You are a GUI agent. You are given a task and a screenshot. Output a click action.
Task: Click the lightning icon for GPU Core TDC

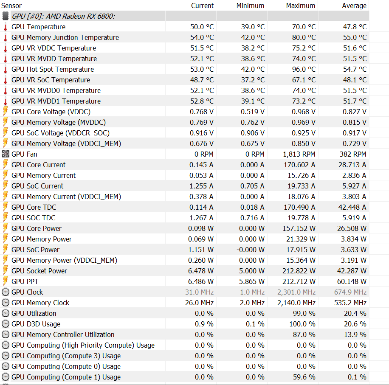(5, 207)
